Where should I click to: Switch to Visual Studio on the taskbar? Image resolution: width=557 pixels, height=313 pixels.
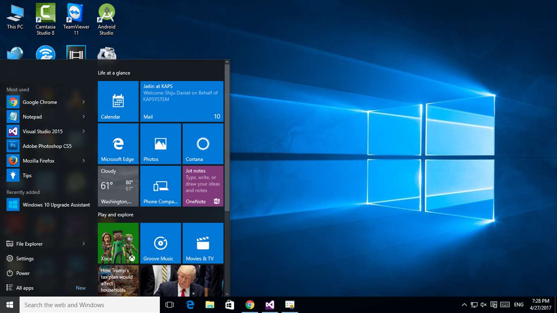click(x=270, y=305)
